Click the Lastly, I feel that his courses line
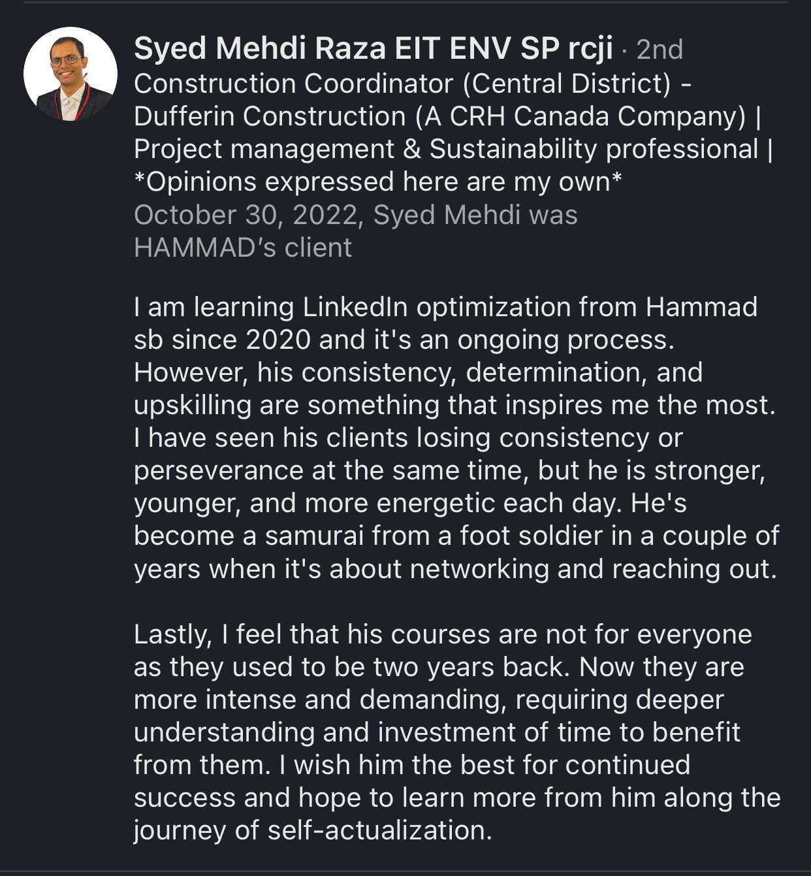Screen dimensions: 811x876 tap(443, 634)
